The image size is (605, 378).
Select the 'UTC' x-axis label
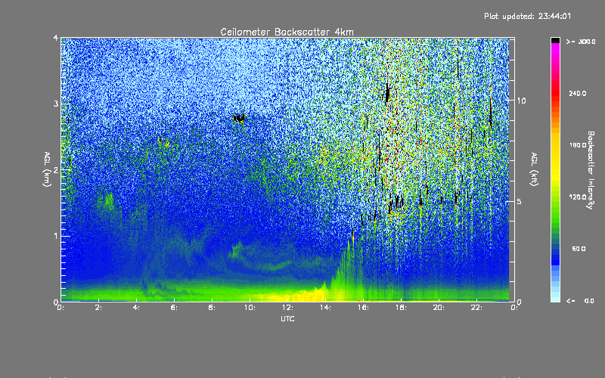[287, 319]
